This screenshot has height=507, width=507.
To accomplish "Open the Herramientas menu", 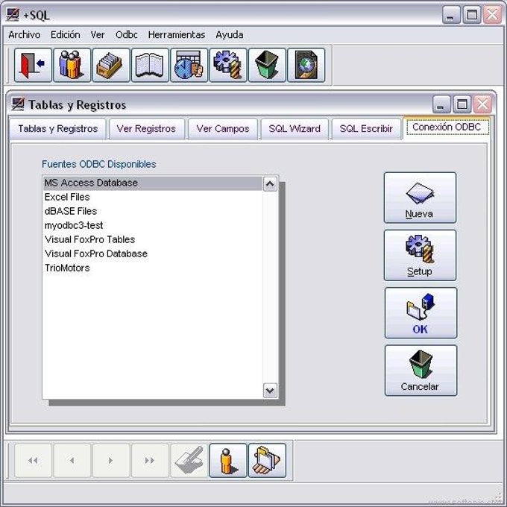I will click(177, 34).
